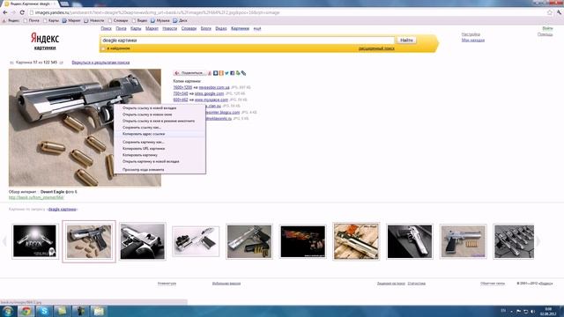This screenshot has width=564, height=317.
Task: Open sites.google.com source link
Action: (210, 93)
